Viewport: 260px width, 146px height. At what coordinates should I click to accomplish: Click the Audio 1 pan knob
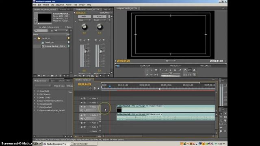pos(84,26)
